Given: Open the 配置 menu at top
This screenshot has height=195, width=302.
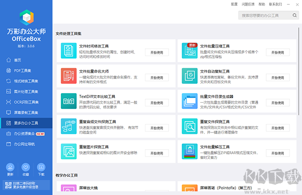Looking at the screenshot, I should [234, 4].
